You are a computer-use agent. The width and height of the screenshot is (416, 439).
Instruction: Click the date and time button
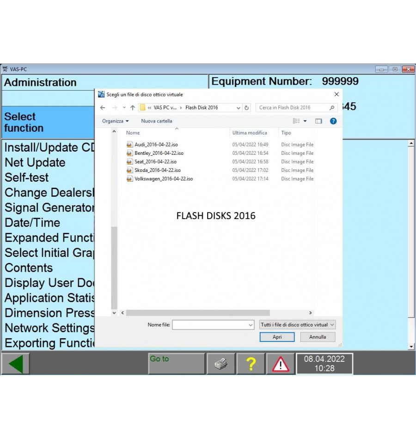coord(324,364)
